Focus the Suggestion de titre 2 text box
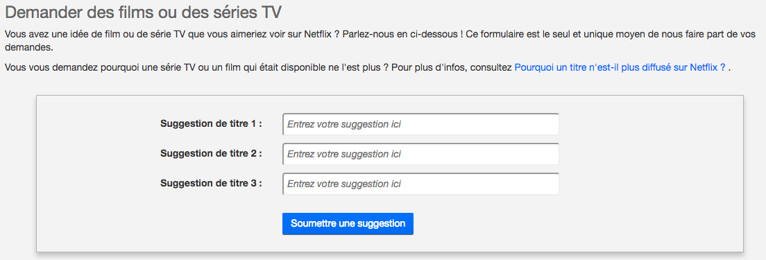Image resolution: width=766 pixels, height=260 pixels. [x=420, y=154]
